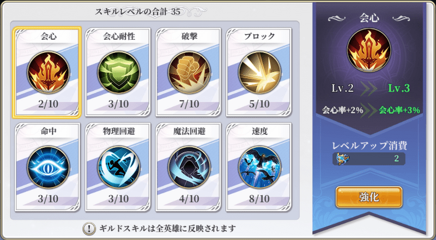Click the 会心率+3% bonus text
436x240 pixels.
click(x=399, y=110)
